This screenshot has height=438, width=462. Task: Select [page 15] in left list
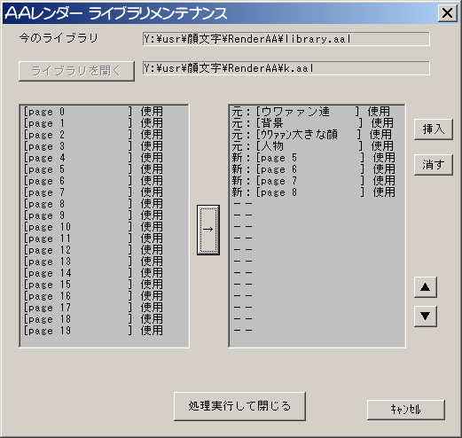[x=93, y=285]
